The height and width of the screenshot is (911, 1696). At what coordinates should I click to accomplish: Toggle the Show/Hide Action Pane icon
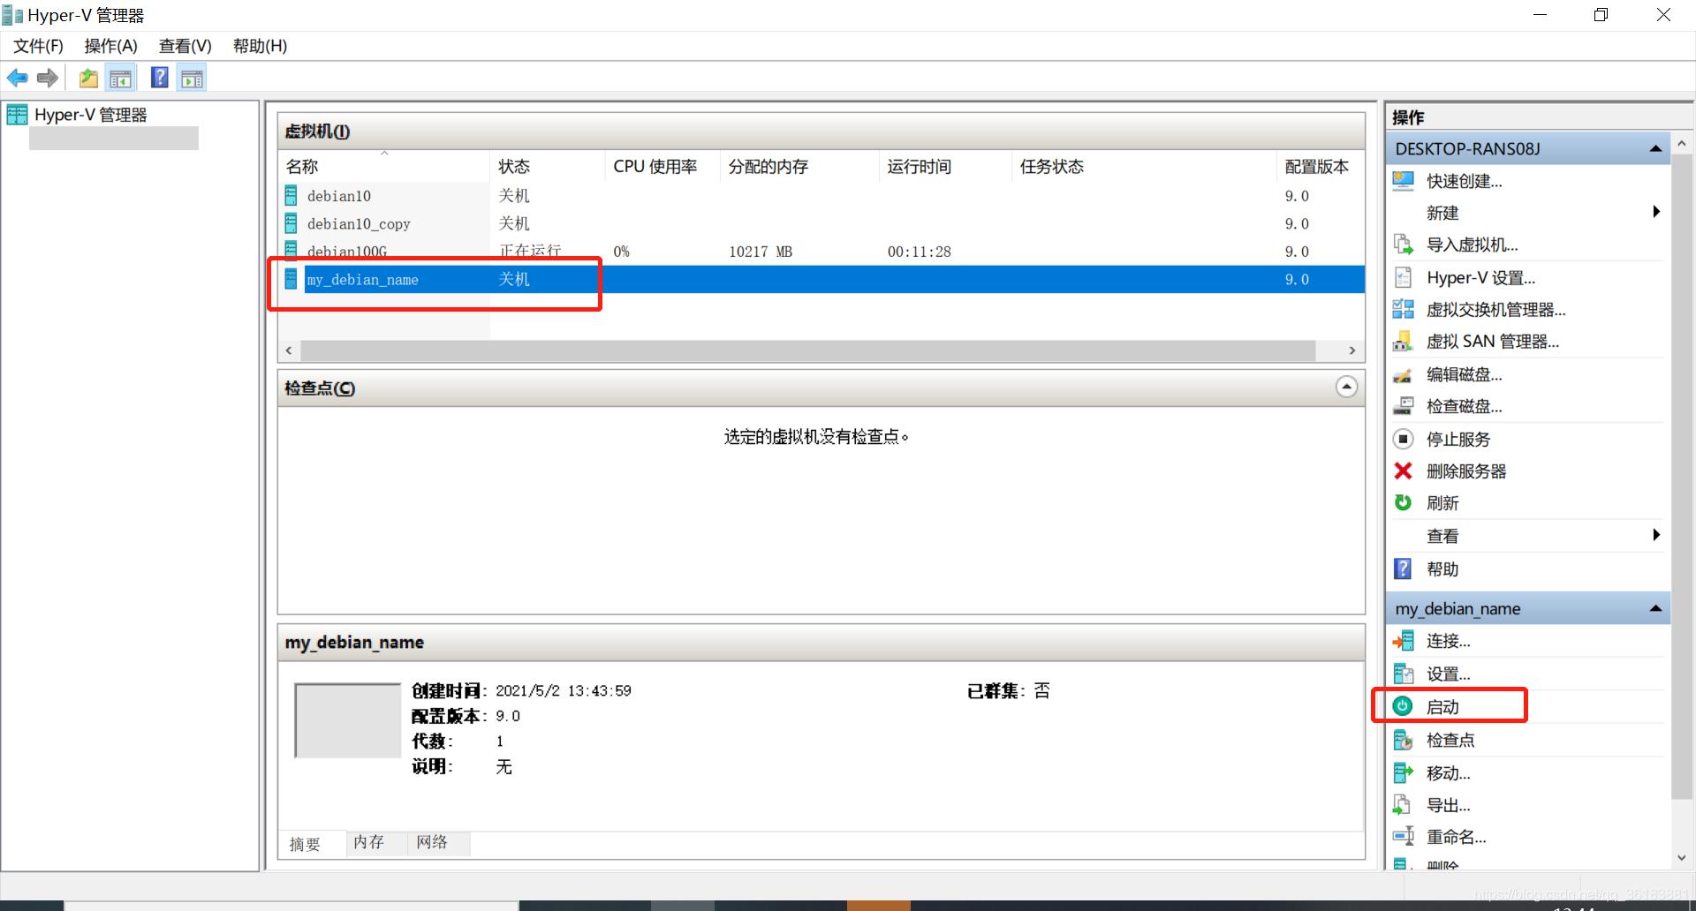192,79
